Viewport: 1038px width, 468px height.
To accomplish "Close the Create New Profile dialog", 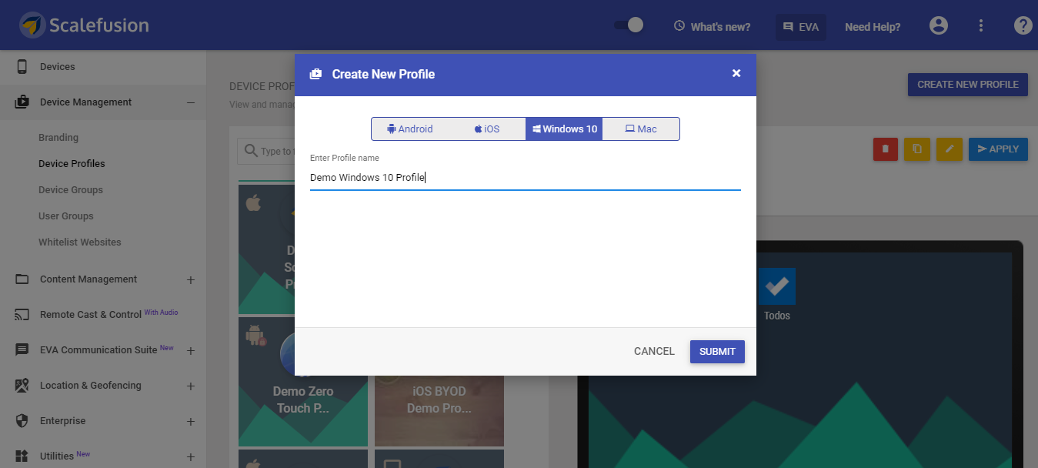I will pos(736,74).
